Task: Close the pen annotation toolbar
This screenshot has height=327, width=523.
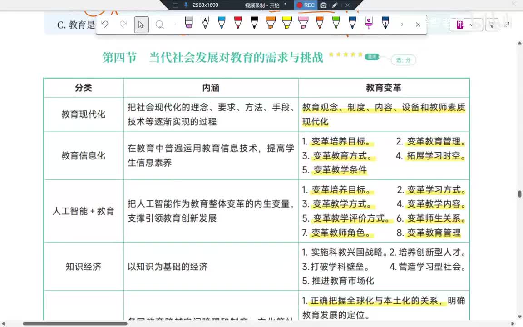Action: pyautogui.click(x=418, y=25)
